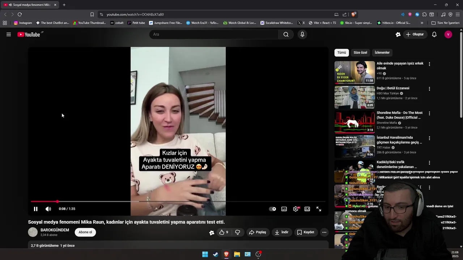Select the İzlenenler filter chip

click(382, 53)
